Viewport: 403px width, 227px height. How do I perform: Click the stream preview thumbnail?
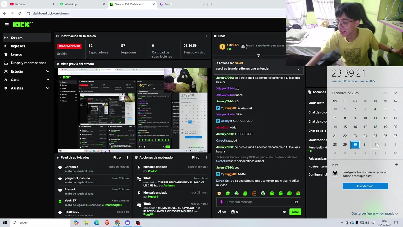133,110
